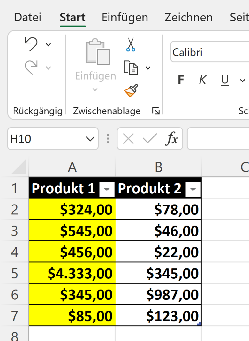Click the formula bar three-dot grip handle
The image size is (249, 341).
pyautogui.click(x=108, y=139)
